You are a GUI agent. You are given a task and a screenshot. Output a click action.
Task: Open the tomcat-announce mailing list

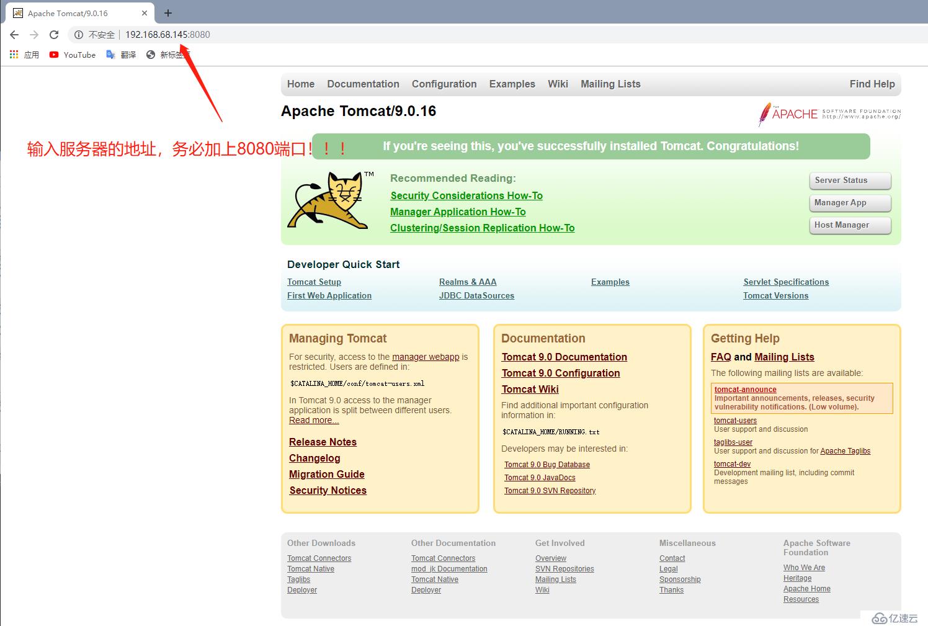point(745,390)
